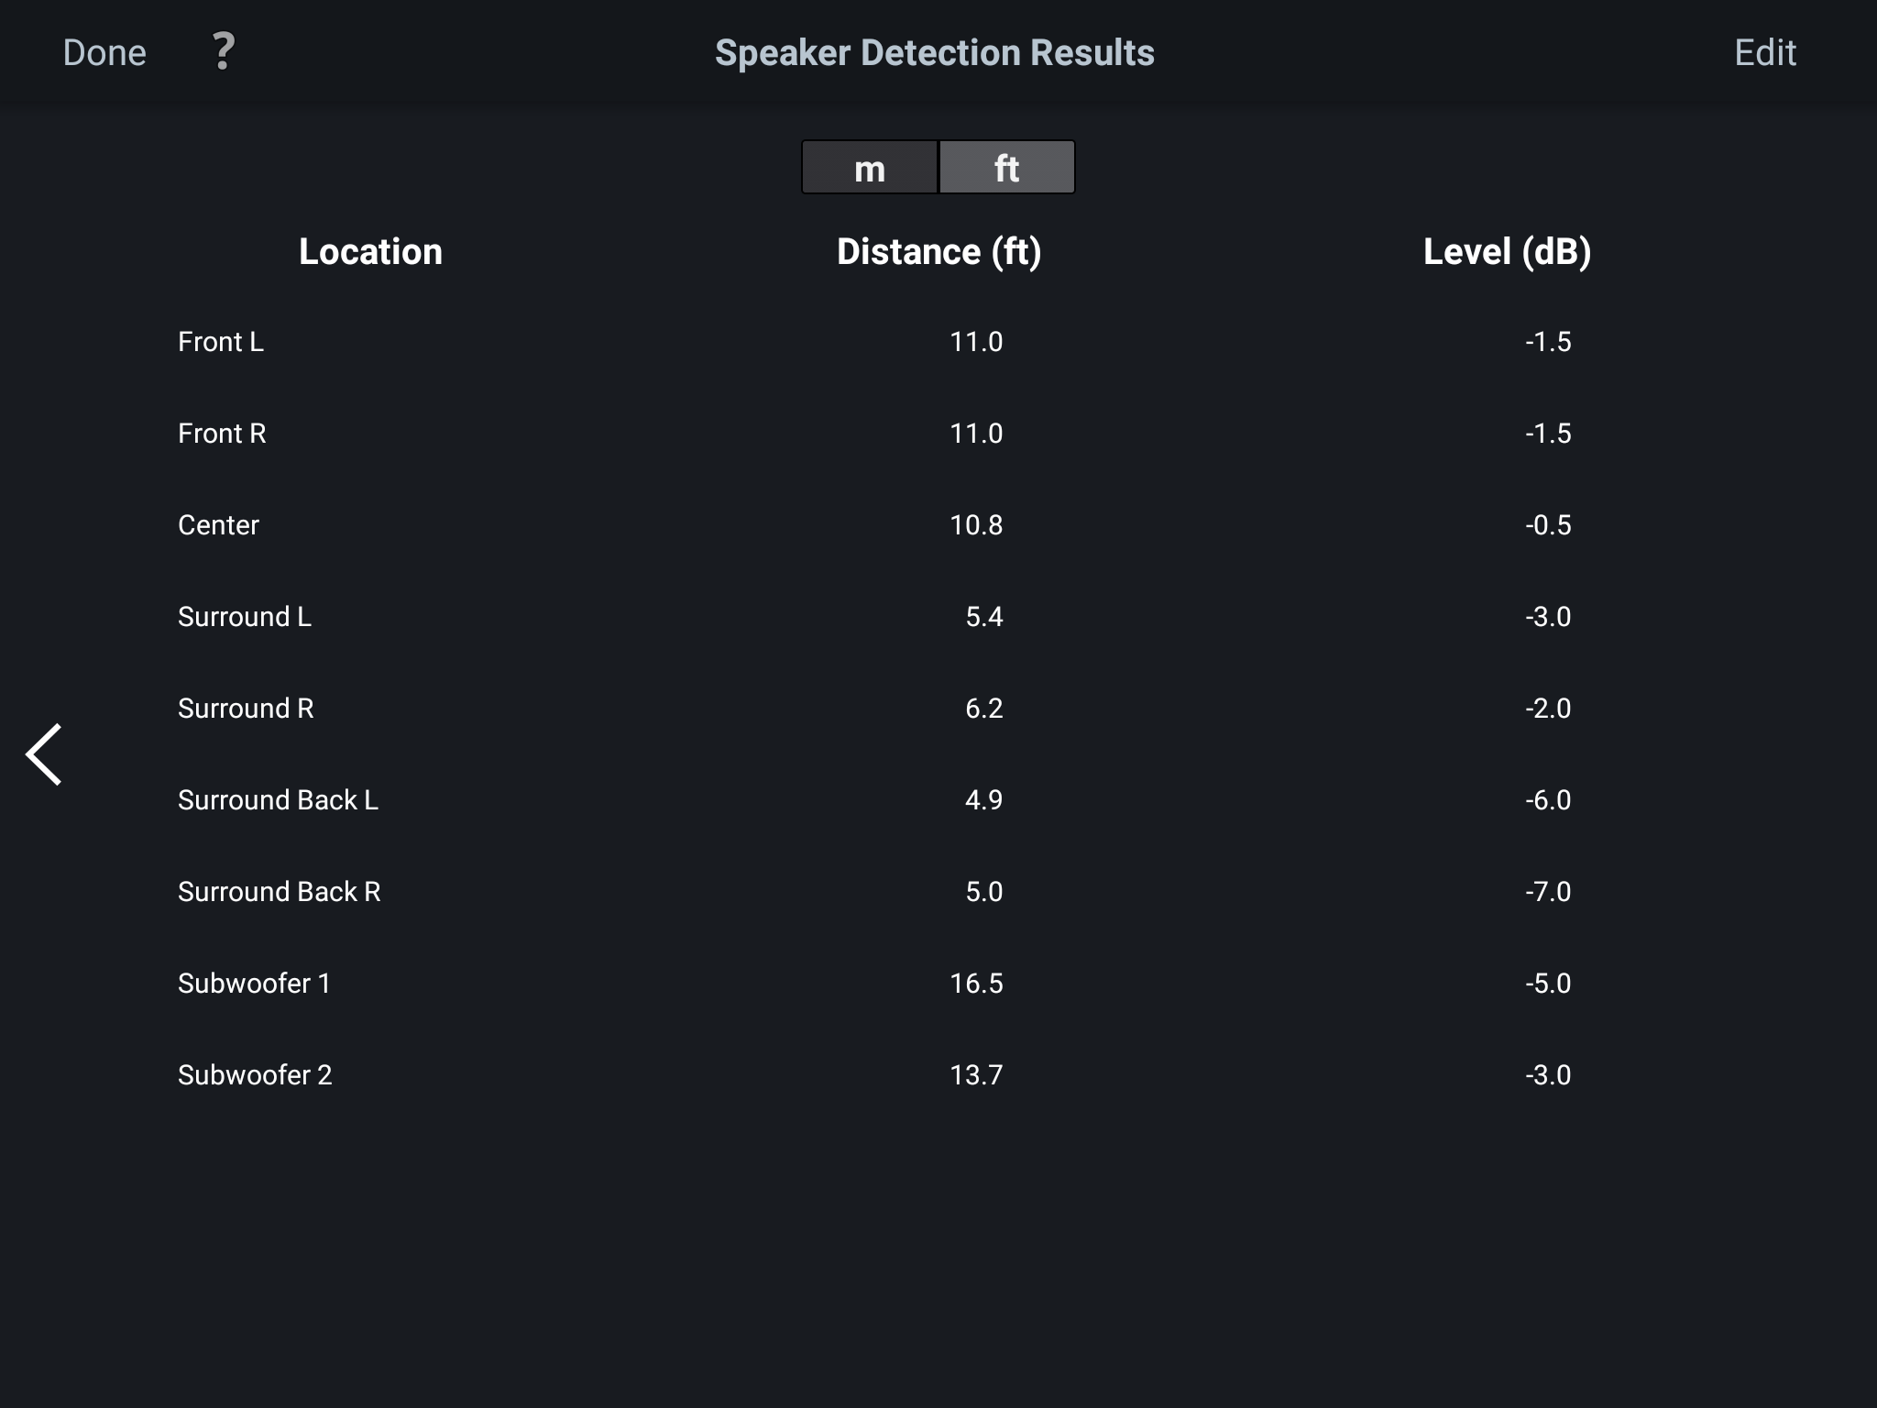The width and height of the screenshot is (1877, 1408).
Task: Choose the Center speaker entry
Action: [x=218, y=525]
